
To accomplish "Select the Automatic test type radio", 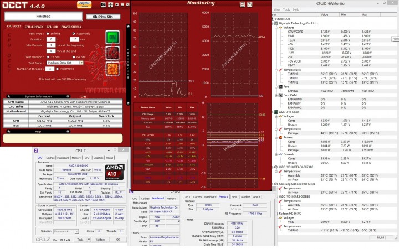I will pos(74,34).
